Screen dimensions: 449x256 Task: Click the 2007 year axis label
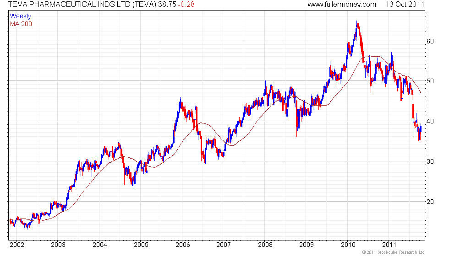(224, 245)
